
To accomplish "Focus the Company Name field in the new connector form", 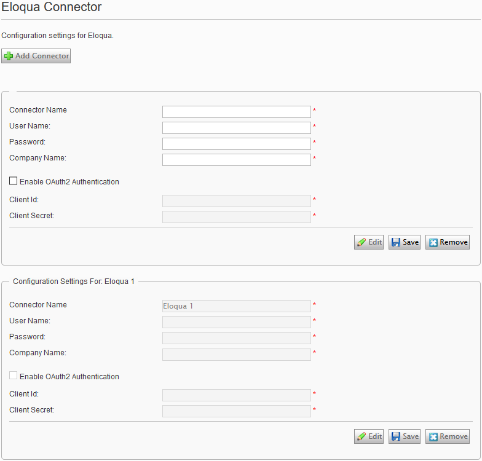I will (x=236, y=160).
